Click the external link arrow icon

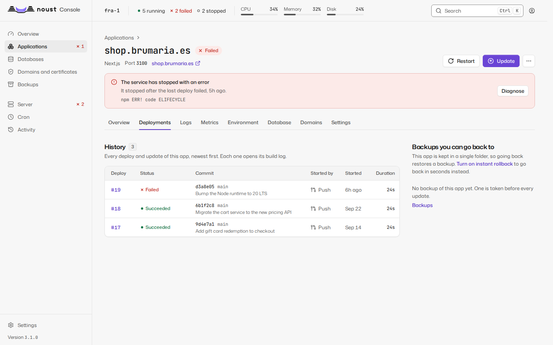[x=198, y=63]
